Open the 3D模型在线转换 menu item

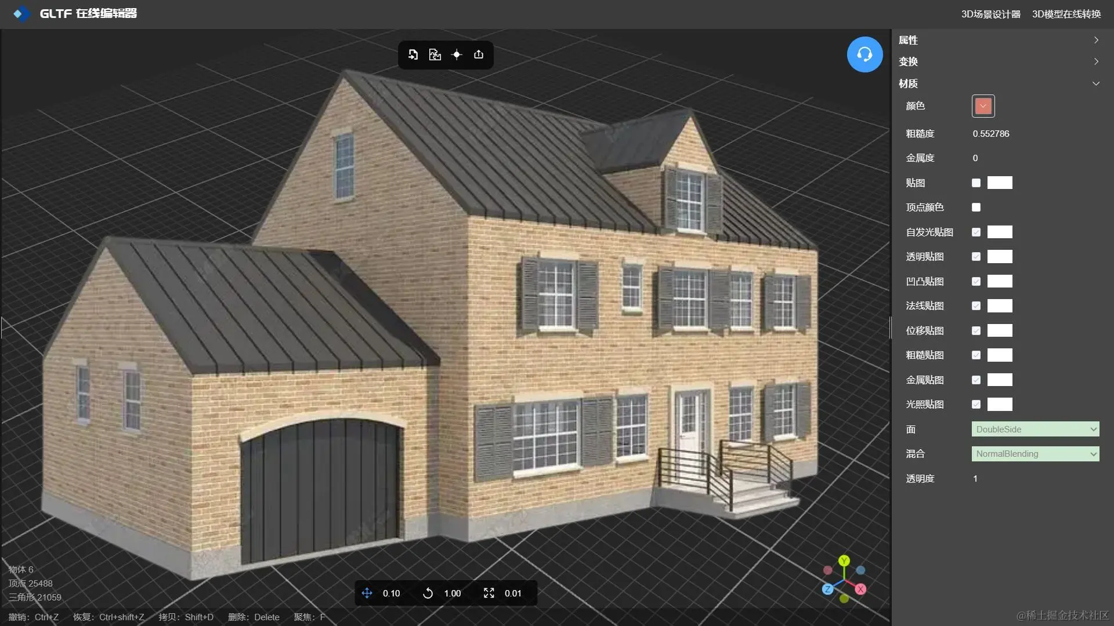point(1066,14)
